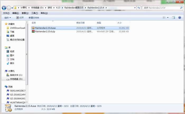Viewport: 185px width, 114px height.
Task: Select 收藏夹 in navigation pane
Action: coord(11,24)
